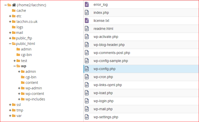Click the wp-settings.php code file icon

(87, 117)
